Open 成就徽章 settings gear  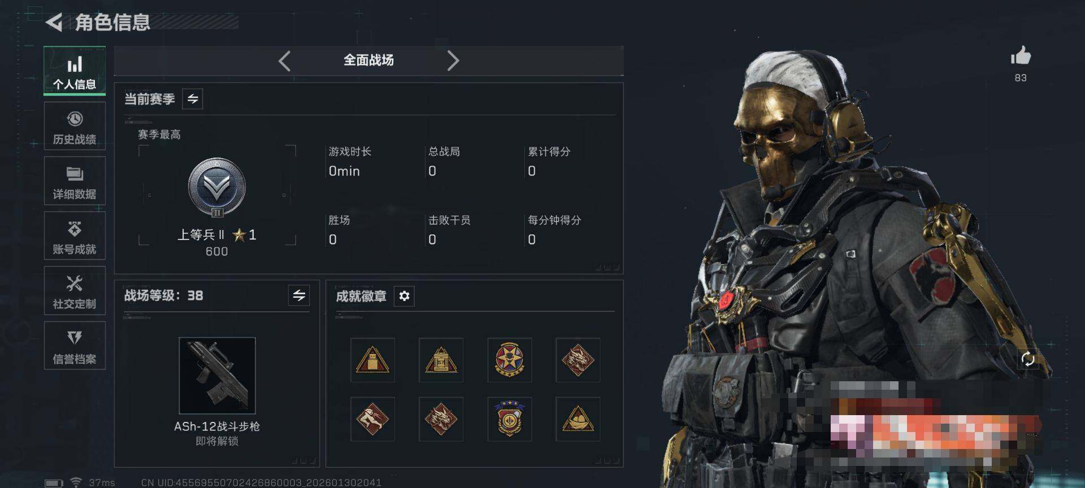point(404,296)
